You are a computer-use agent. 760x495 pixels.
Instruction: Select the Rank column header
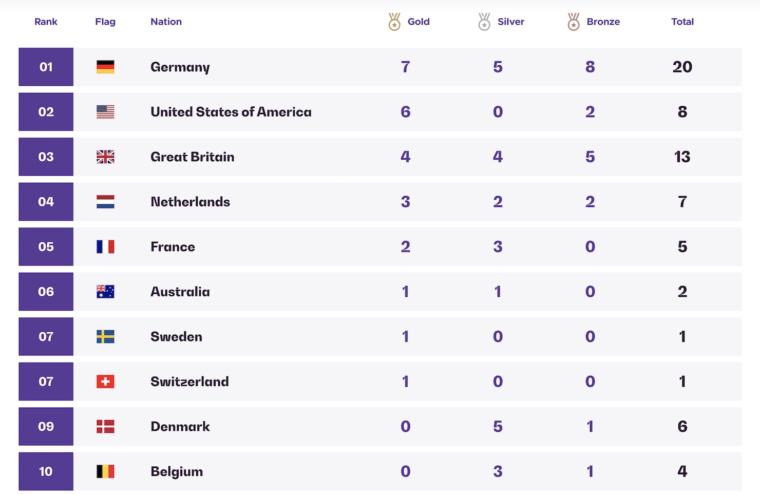point(46,22)
